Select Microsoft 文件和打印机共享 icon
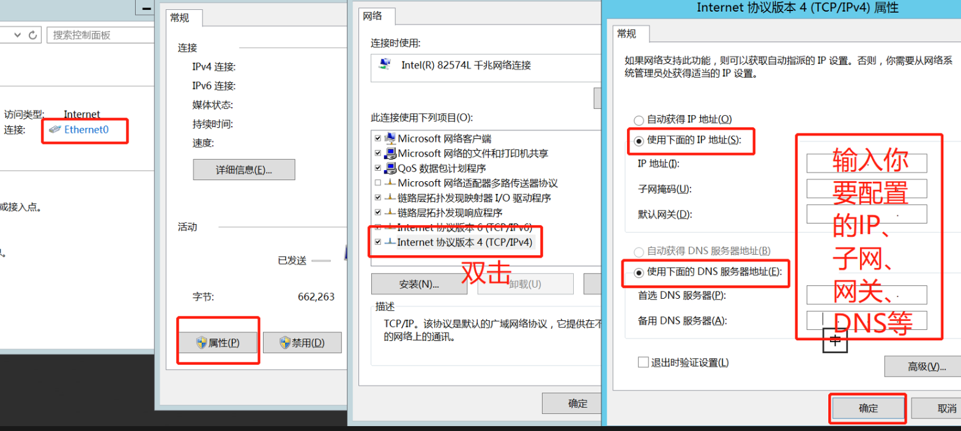Image resolution: width=961 pixels, height=431 pixels. pos(390,153)
